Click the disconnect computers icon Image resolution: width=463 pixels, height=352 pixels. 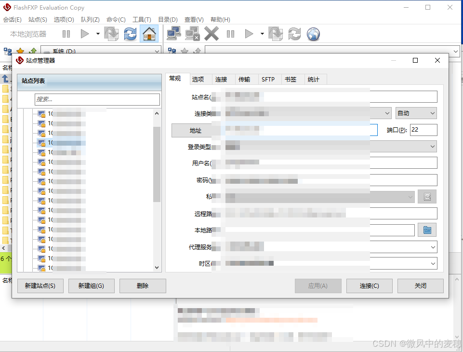pos(193,34)
